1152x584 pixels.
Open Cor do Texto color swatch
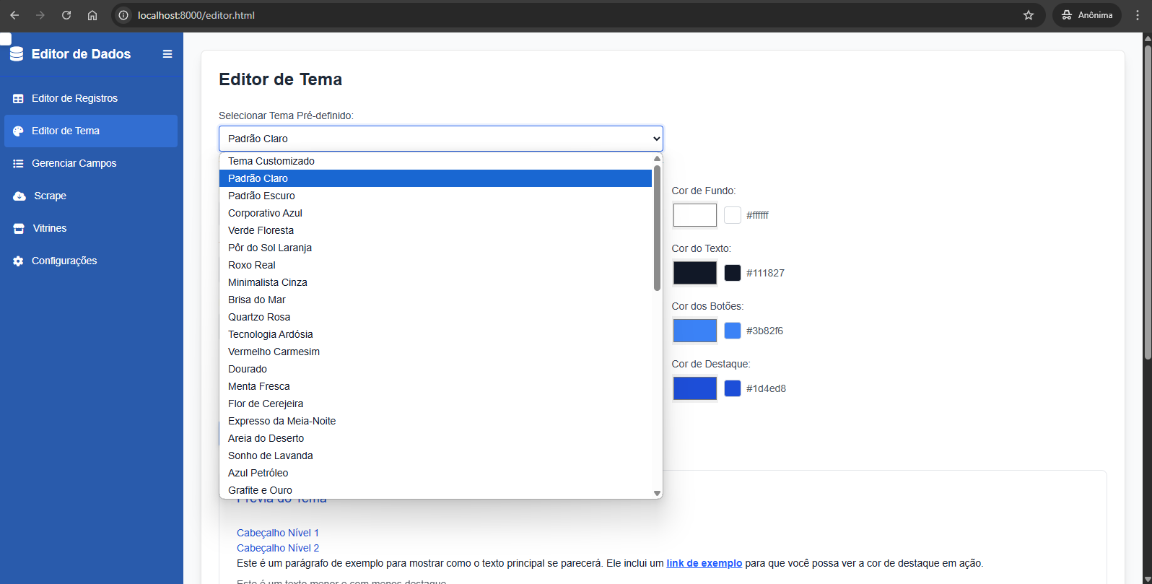694,273
